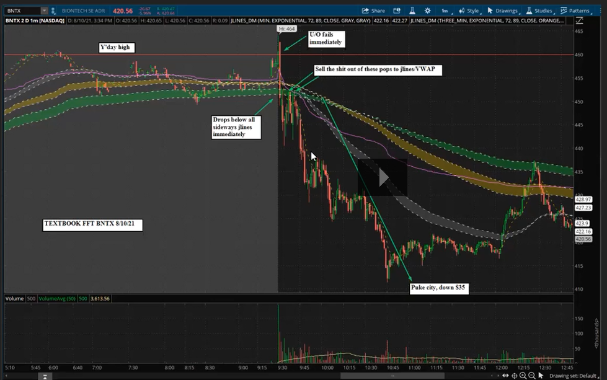Click the H: 420.65 high value
The image size is (607, 380).
point(151,20)
